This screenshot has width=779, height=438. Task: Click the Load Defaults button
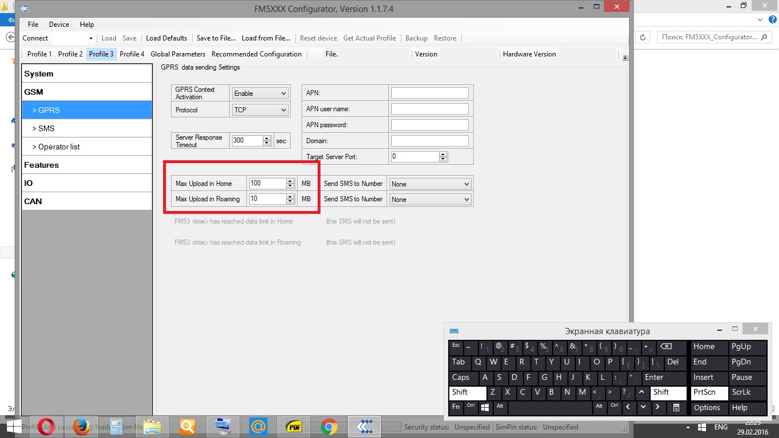[x=166, y=38]
